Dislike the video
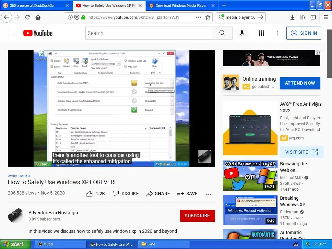The height and width of the screenshot is (249, 332). 126,194
